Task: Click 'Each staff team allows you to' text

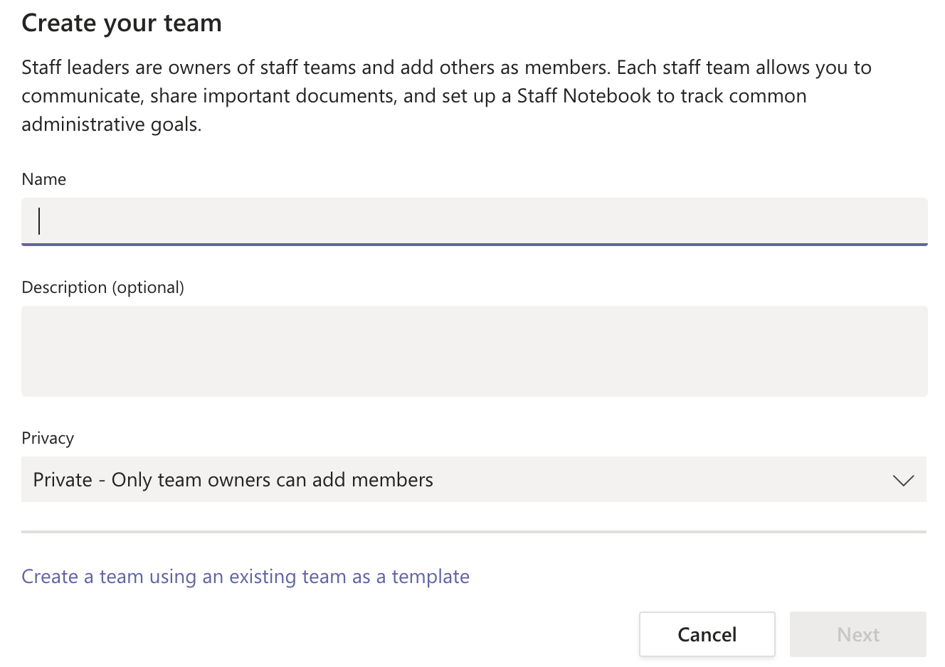Action: click(x=744, y=68)
